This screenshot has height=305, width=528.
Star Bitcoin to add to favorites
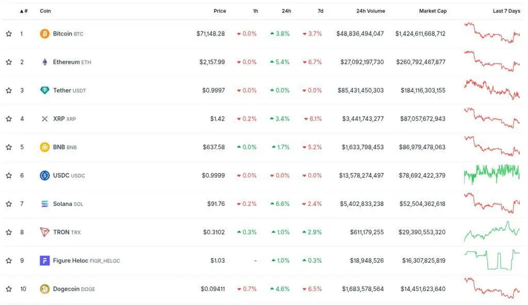[9, 34]
